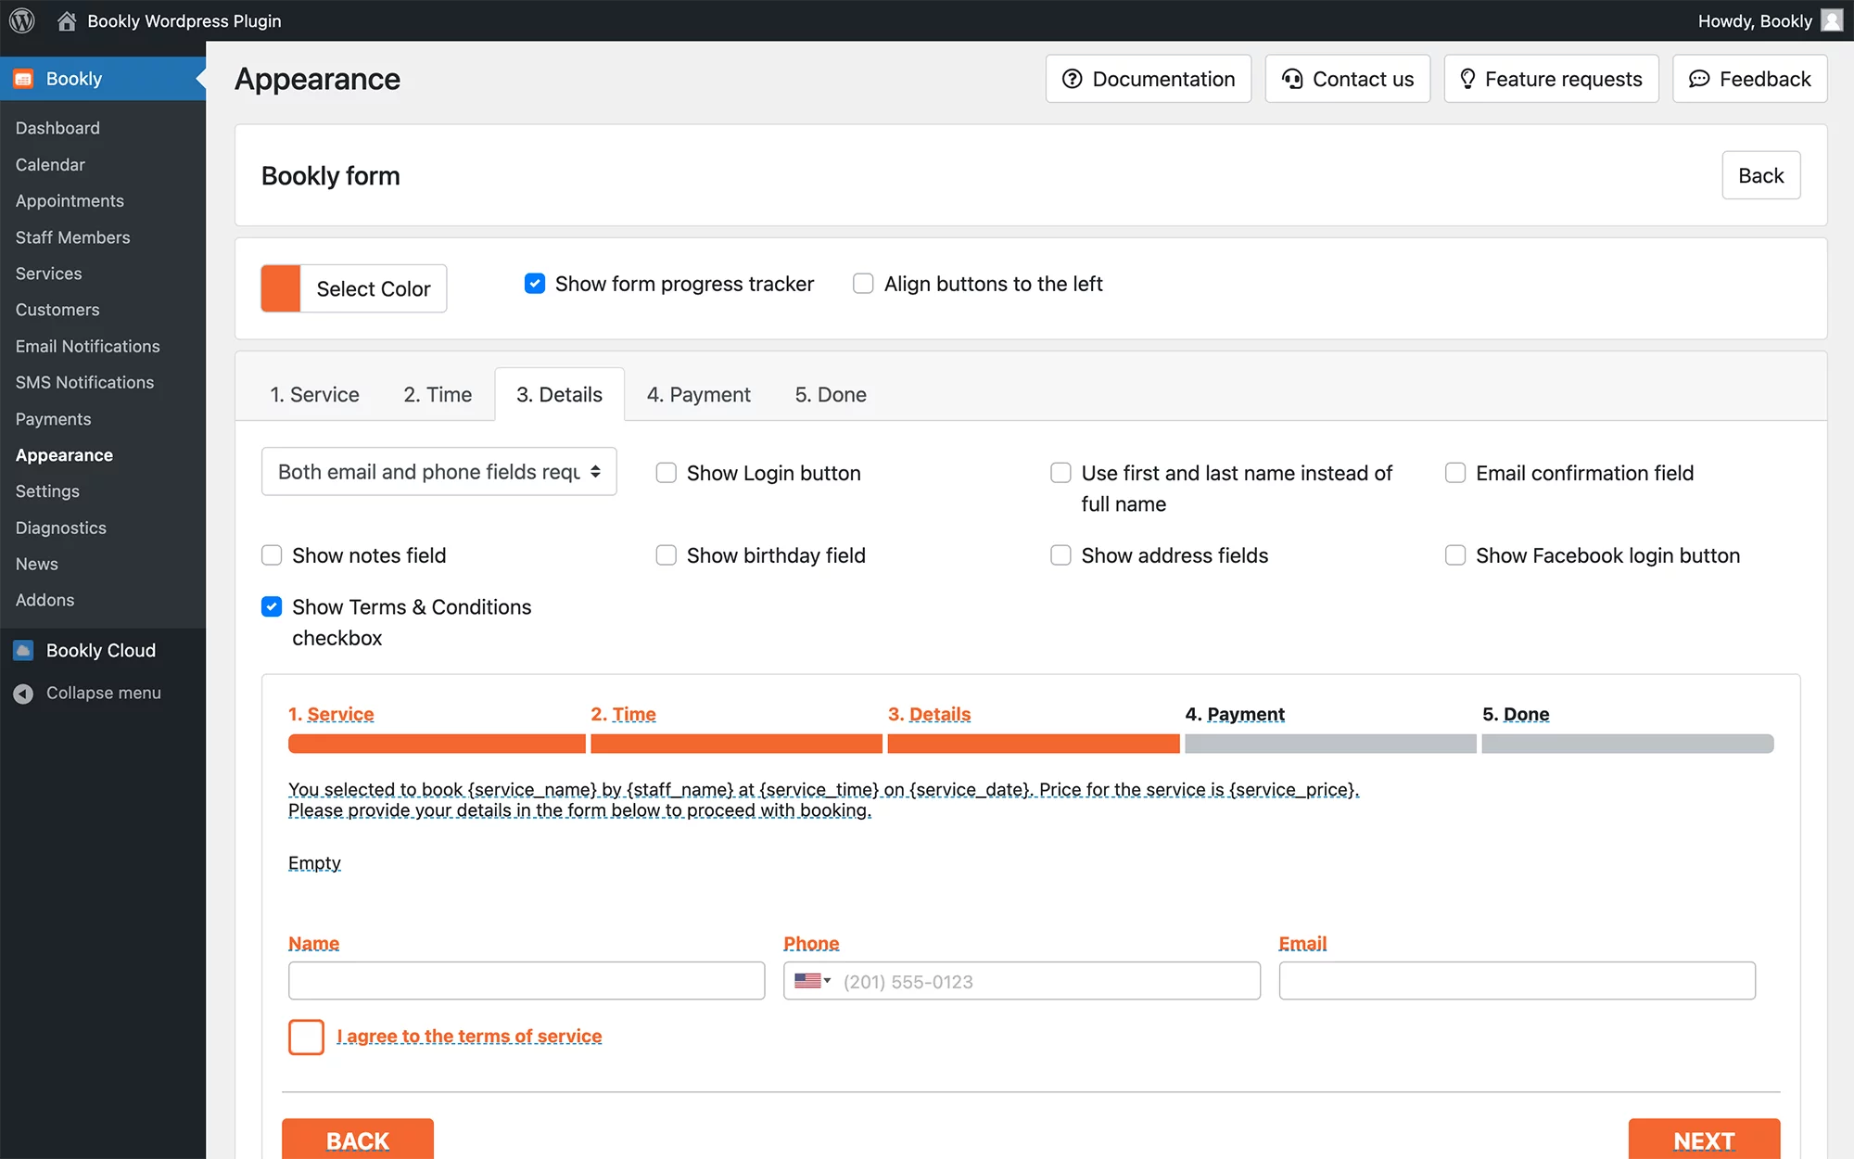Switch to the 2. Time tab
The width and height of the screenshot is (1854, 1159).
click(x=438, y=395)
